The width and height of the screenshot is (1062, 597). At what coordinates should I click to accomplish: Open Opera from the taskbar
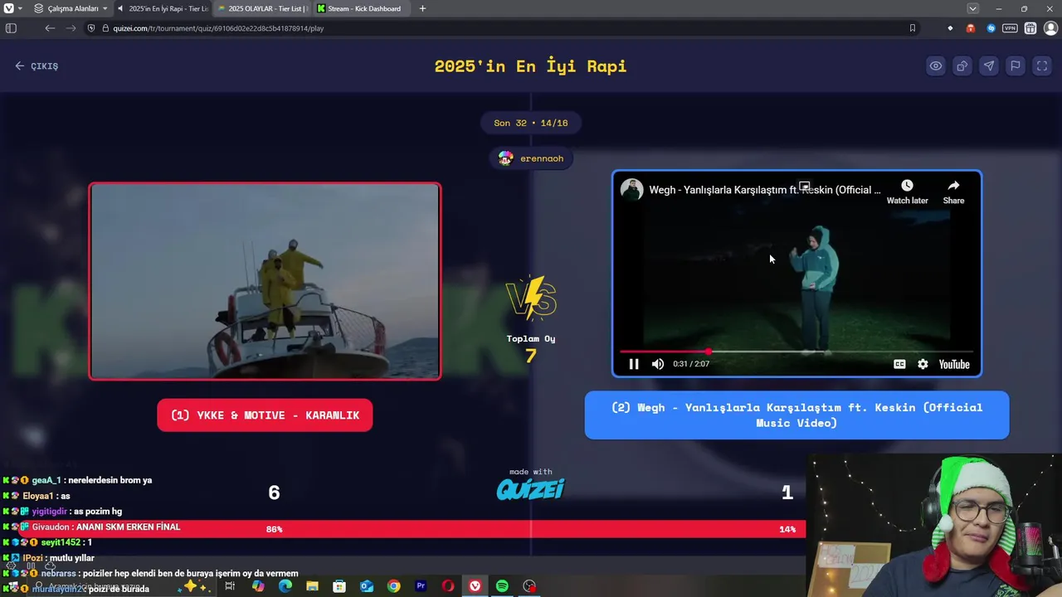(448, 586)
